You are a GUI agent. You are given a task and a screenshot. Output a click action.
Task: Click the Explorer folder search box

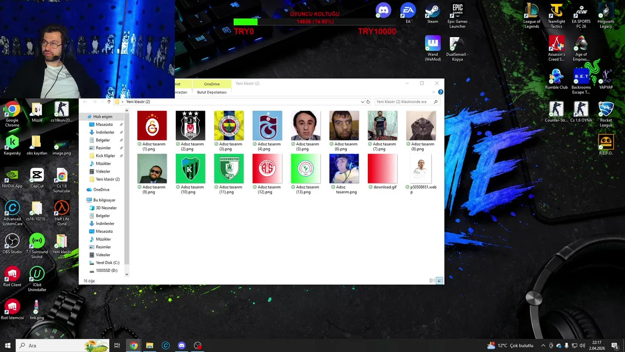[407, 102]
